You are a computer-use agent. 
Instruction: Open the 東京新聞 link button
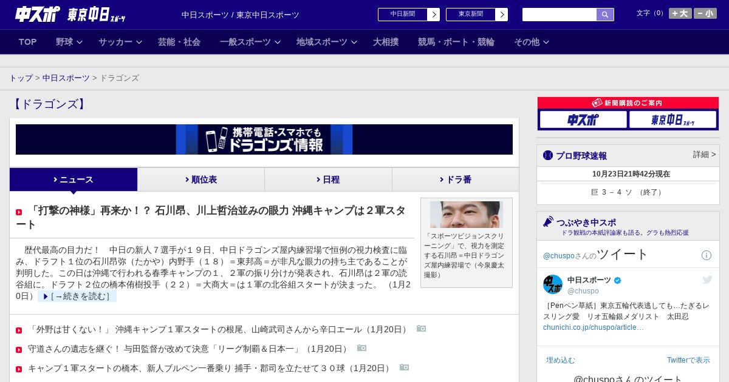tap(470, 15)
